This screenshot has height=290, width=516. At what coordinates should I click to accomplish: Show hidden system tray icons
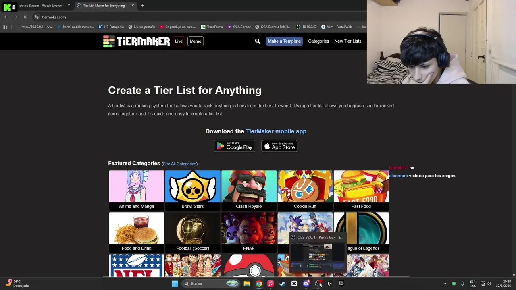[445, 284]
